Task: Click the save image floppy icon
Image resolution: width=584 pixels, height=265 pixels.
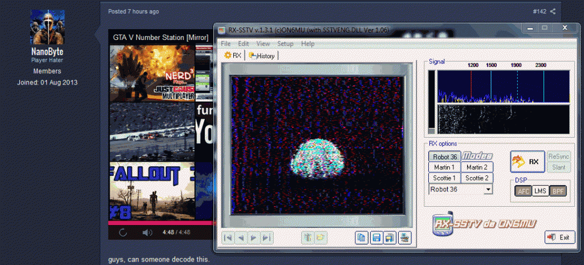Action: [376, 238]
